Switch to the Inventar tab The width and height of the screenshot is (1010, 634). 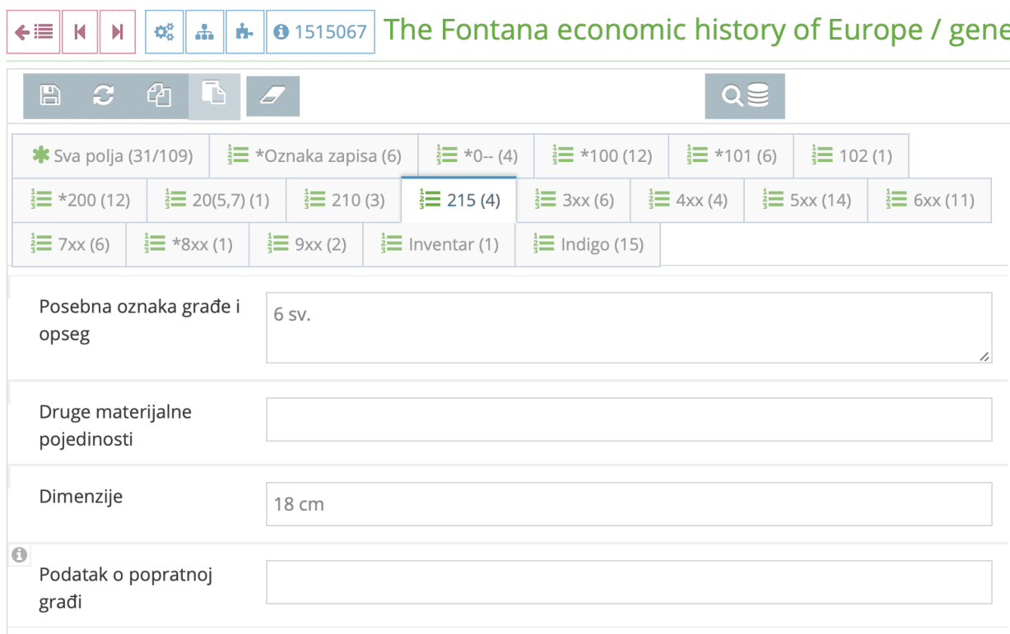pos(438,244)
